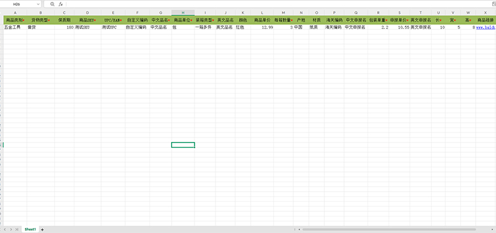Click left arrow of horizontal scrollbar
496x233 pixels.
(300, 229)
